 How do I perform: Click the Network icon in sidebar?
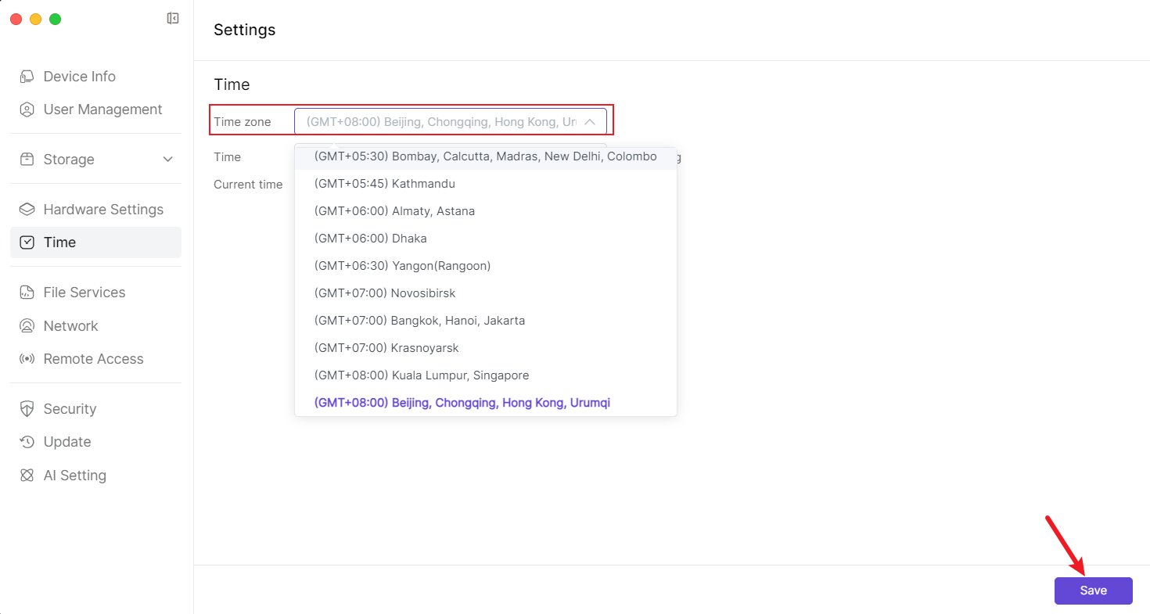27,326
